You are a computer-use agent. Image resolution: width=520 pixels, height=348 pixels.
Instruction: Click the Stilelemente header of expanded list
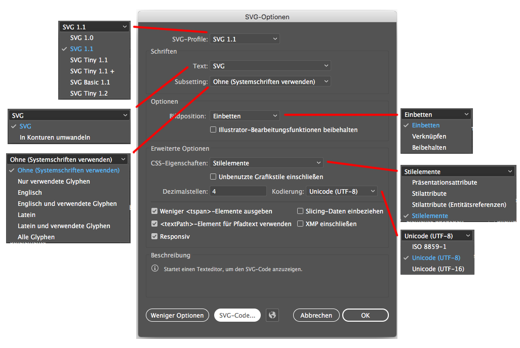[458, 171]
